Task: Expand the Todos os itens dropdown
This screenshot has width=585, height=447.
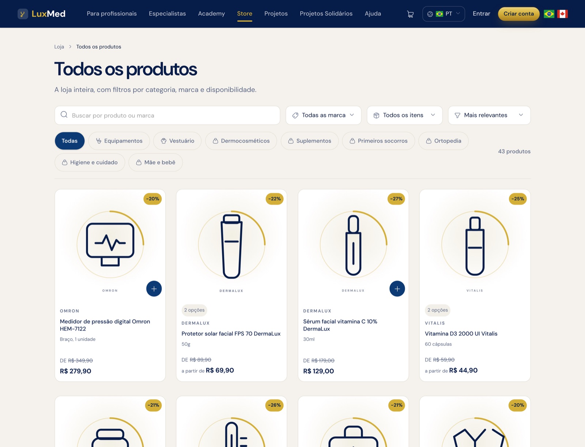Action: point(404,115)
